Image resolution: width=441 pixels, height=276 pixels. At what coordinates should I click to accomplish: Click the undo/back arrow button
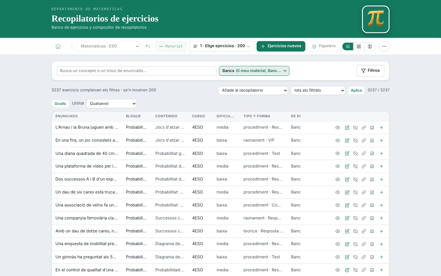[147, 46]
